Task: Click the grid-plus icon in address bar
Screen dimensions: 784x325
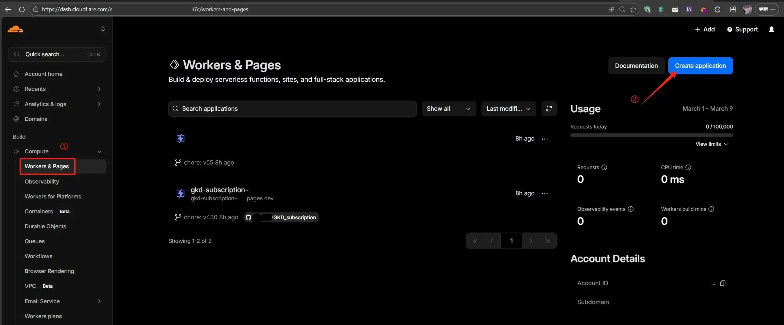Action: tap(611, 9)
